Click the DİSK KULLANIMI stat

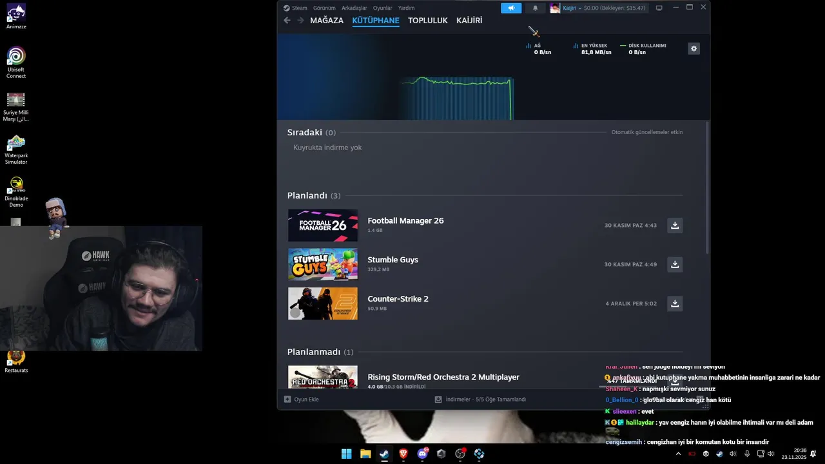click(x=643, y=49)
